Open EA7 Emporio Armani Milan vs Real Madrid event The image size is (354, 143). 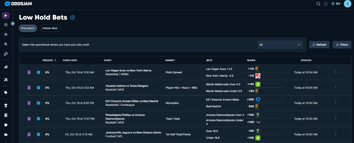pos(132,101)
